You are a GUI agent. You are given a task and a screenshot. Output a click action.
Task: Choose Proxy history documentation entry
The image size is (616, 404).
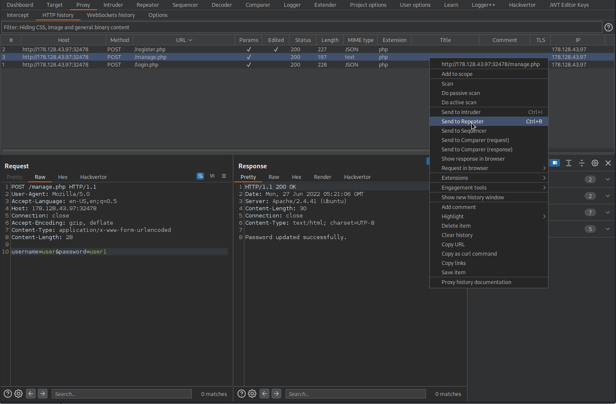[489, 282]
